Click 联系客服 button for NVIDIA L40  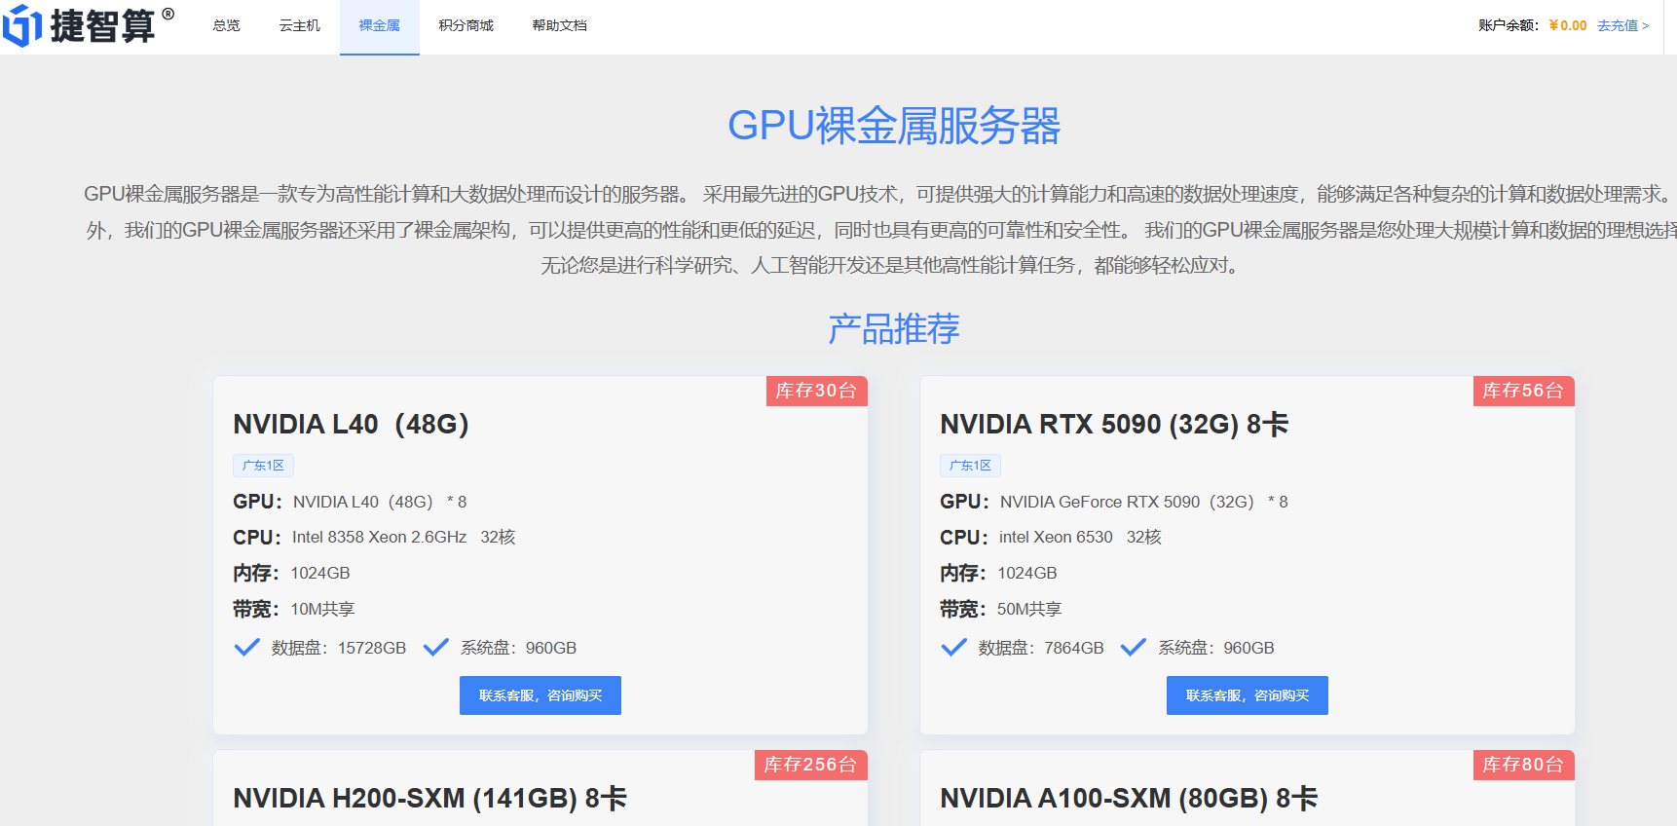[x=540, y=695]
